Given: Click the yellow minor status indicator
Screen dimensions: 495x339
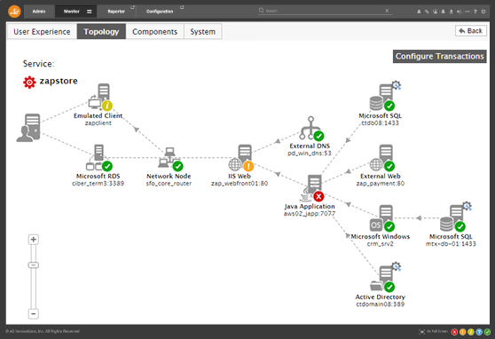Looking at the screenshot, I should click(x=471, y=332).
